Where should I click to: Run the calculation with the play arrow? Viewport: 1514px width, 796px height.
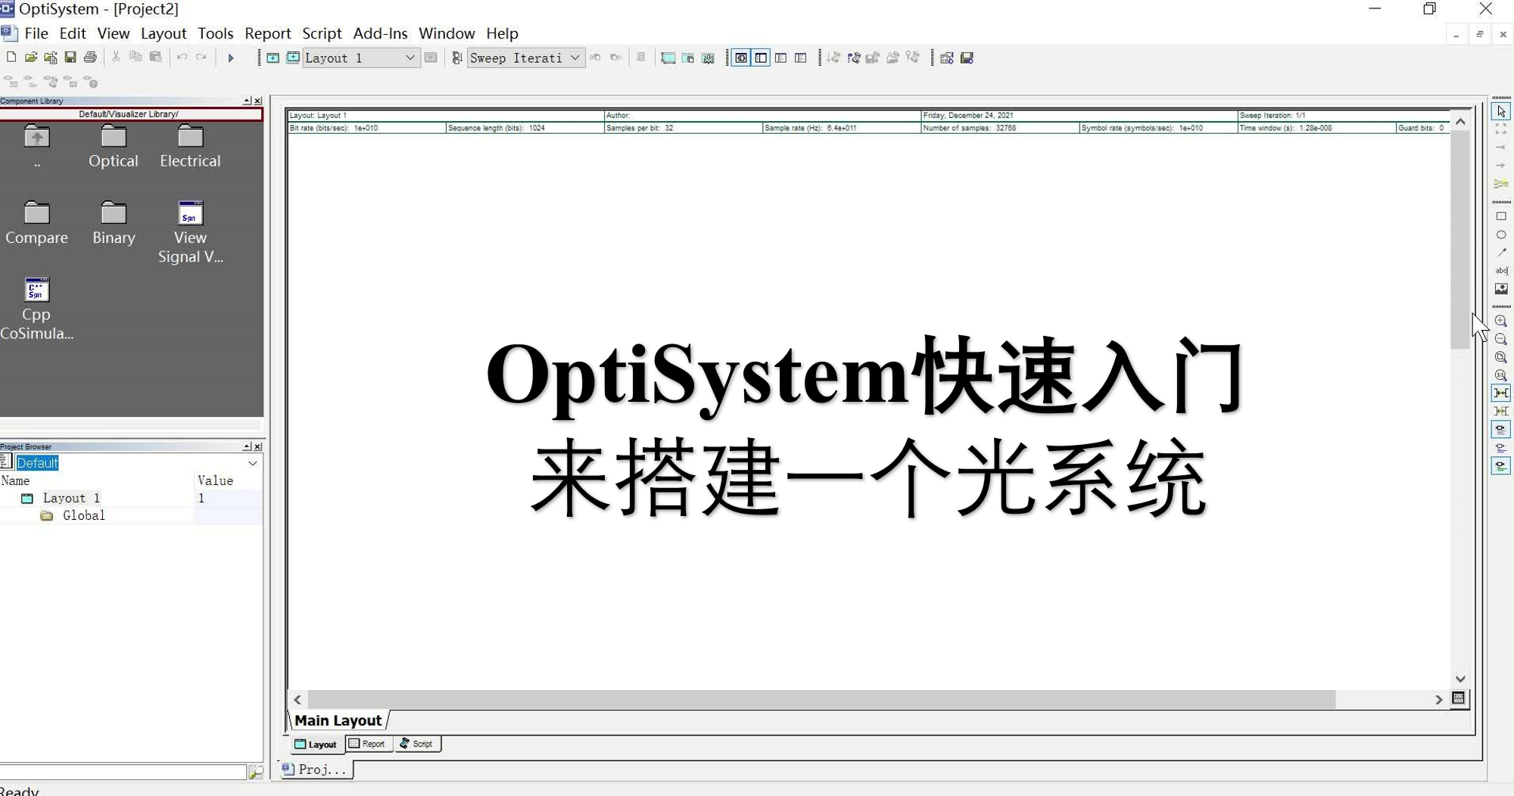coord(231,58)
